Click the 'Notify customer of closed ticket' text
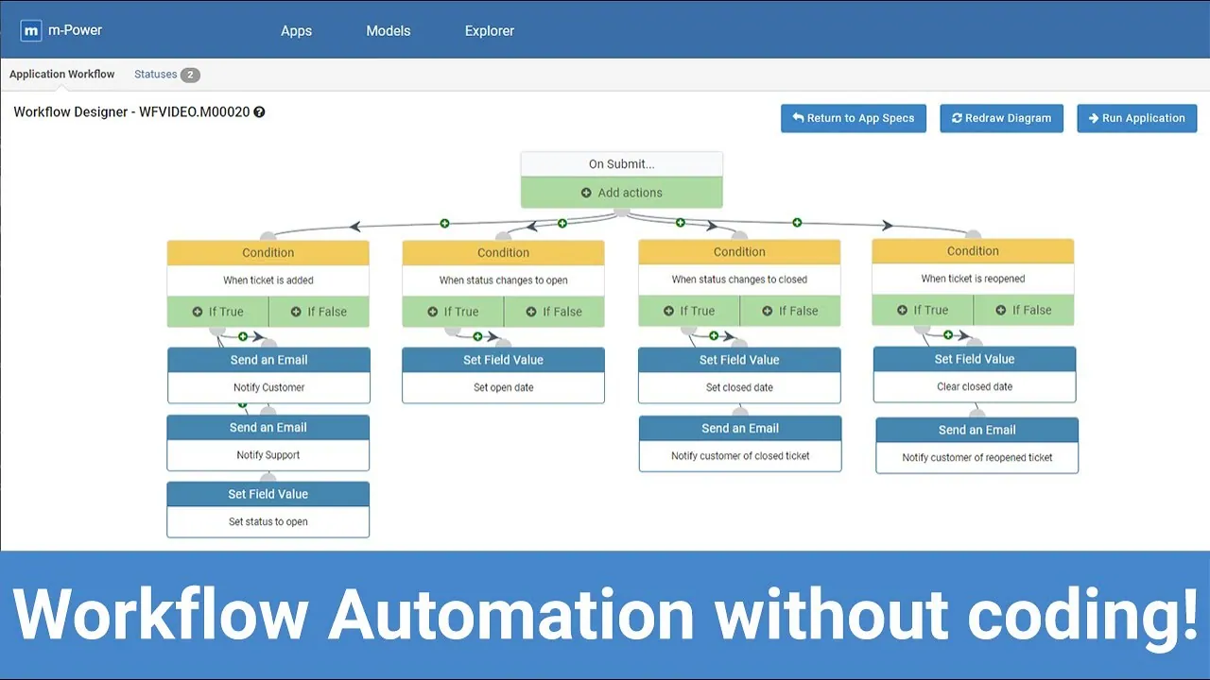Viewport: 1210px width, 680px height. click(x=740, y=456)
